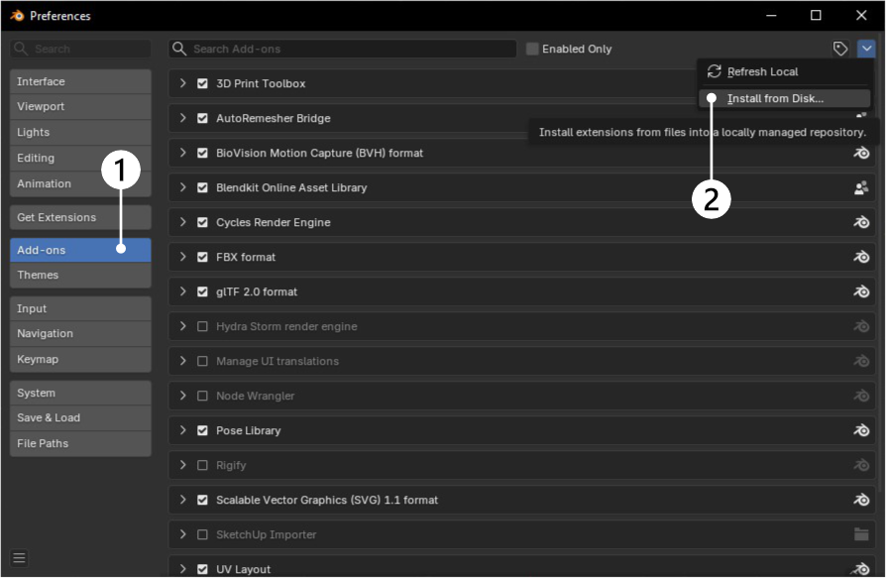Click Blender icon on Hydra Storm render engine

tap(861, 326)
